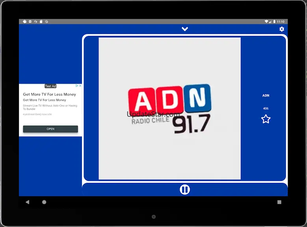
Task: Select the 406 listener count text
Action: [266, 108]
